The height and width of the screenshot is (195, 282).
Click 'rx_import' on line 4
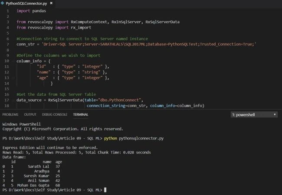(x=81, y=27)
